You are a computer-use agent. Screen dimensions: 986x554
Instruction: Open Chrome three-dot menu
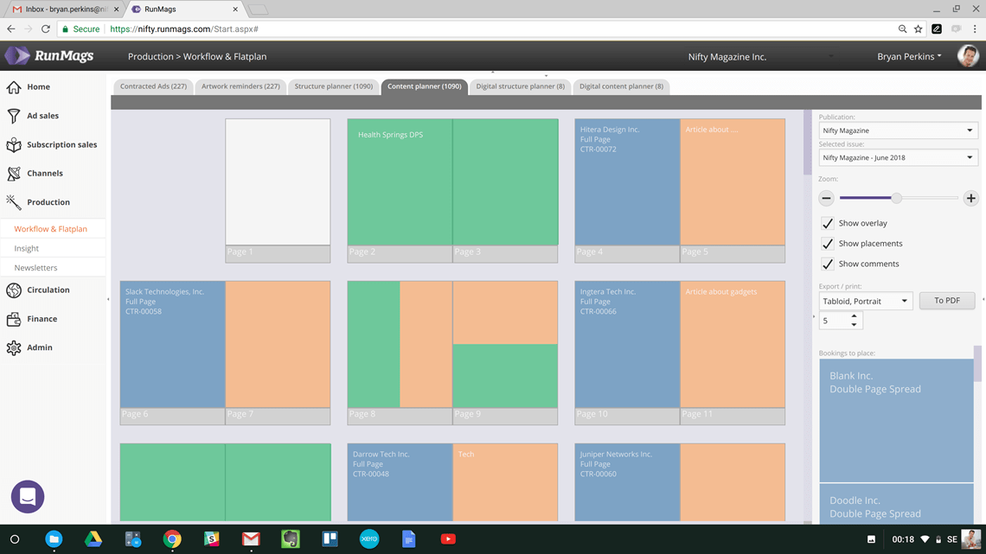point(975,29)
